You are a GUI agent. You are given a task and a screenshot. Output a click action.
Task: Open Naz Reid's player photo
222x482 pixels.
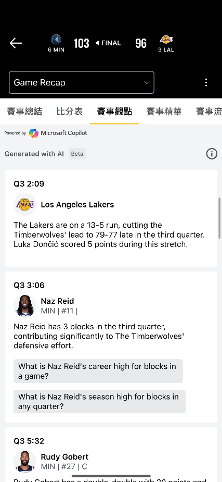[x=25, y=306]
